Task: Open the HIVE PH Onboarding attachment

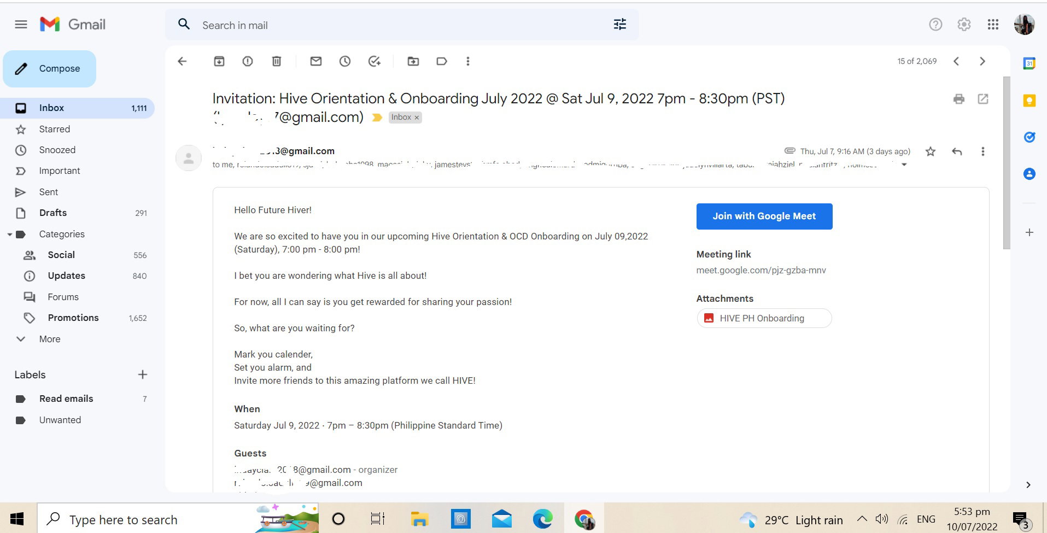Action: [x=764, y=318]
